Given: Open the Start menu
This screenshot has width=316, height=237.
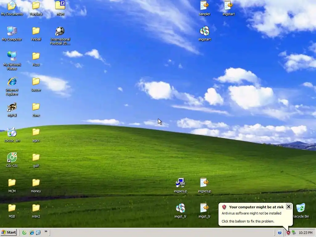Looking at the screenshot, I should (x=8, y=232).
